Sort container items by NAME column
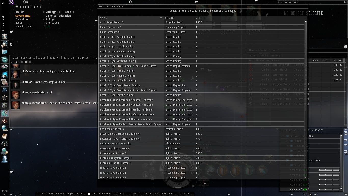Screen dimensions: 348x196 (x=131, y=18)
